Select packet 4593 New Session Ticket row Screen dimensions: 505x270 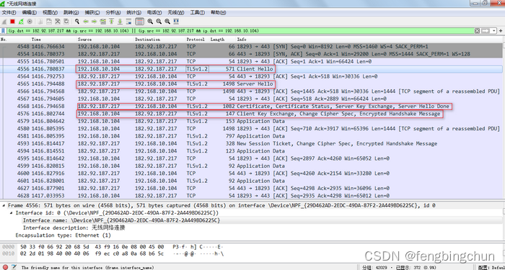251,143
